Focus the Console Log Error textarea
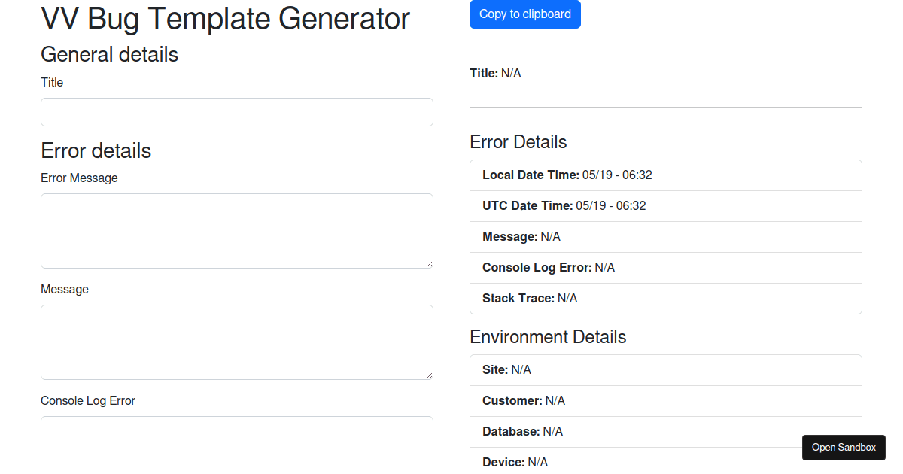 [x=237, y=445]
